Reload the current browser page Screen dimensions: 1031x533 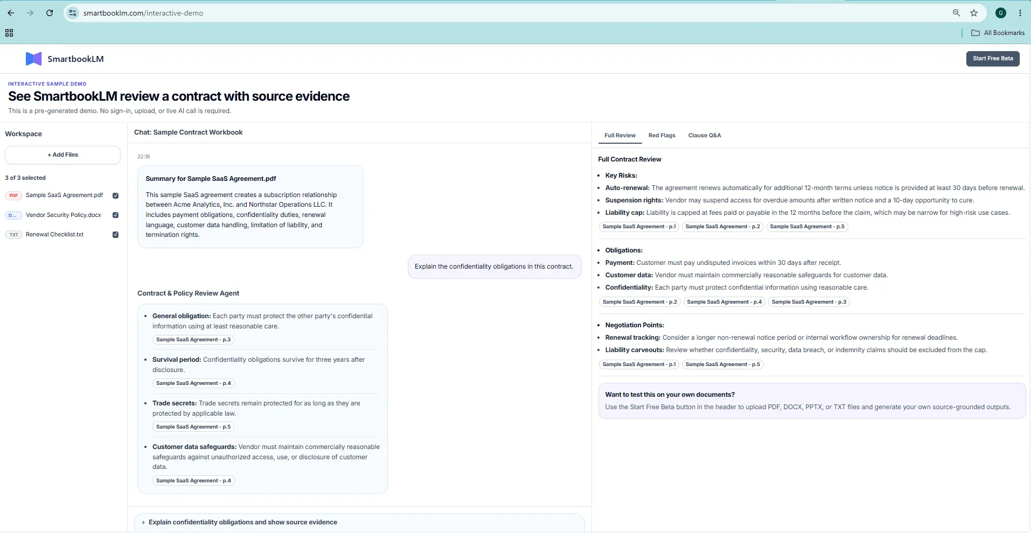pos(50,13)
